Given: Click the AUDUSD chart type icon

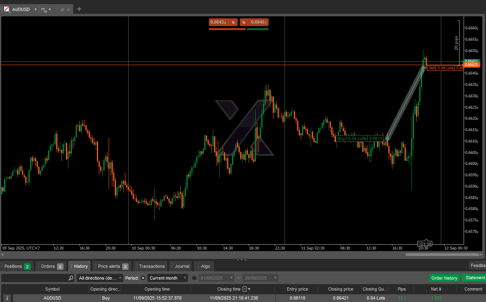Looking at the screenshot, I should point(7,9).
